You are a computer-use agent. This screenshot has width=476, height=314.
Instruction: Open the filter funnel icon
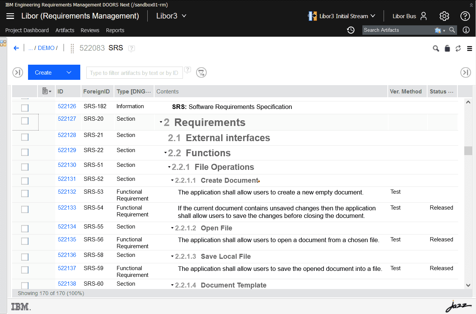201,73
